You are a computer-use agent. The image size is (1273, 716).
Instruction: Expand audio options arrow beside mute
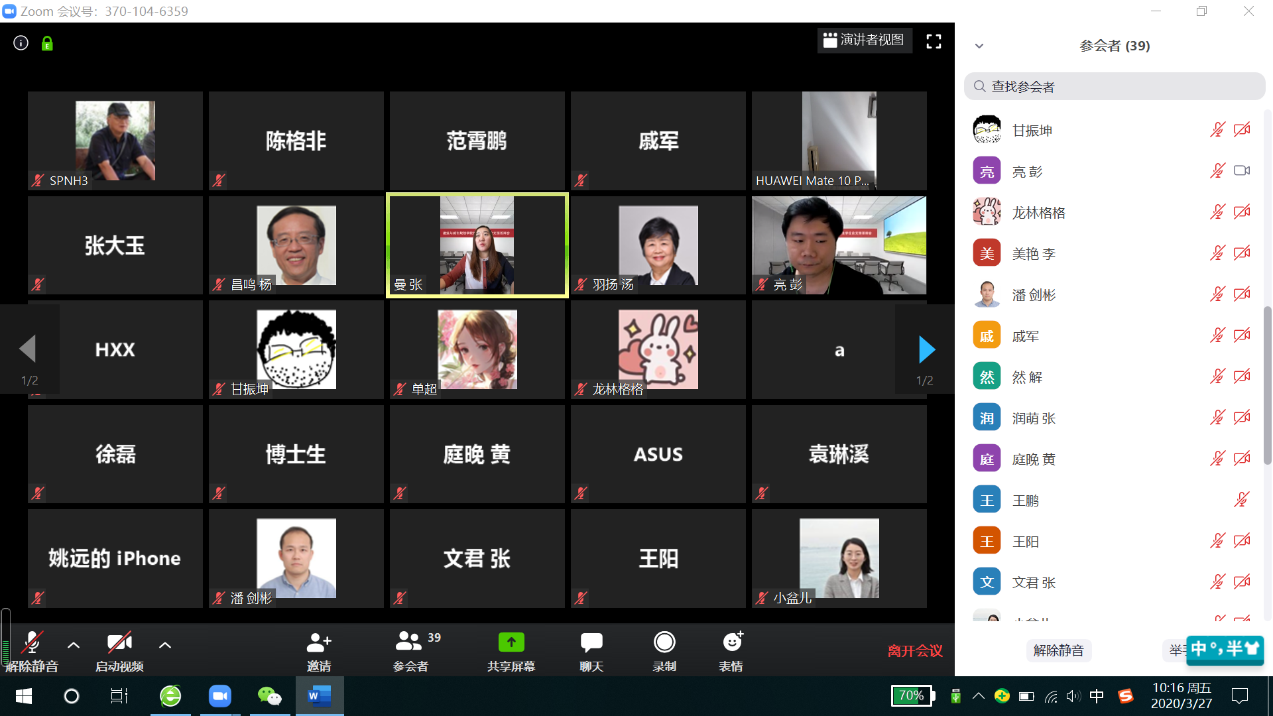click(74, 645)
